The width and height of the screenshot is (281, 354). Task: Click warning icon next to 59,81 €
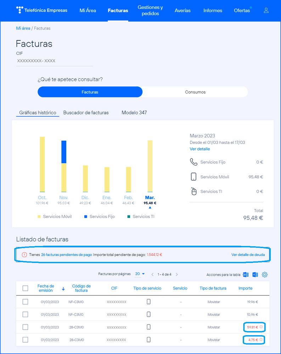point(261,327)
